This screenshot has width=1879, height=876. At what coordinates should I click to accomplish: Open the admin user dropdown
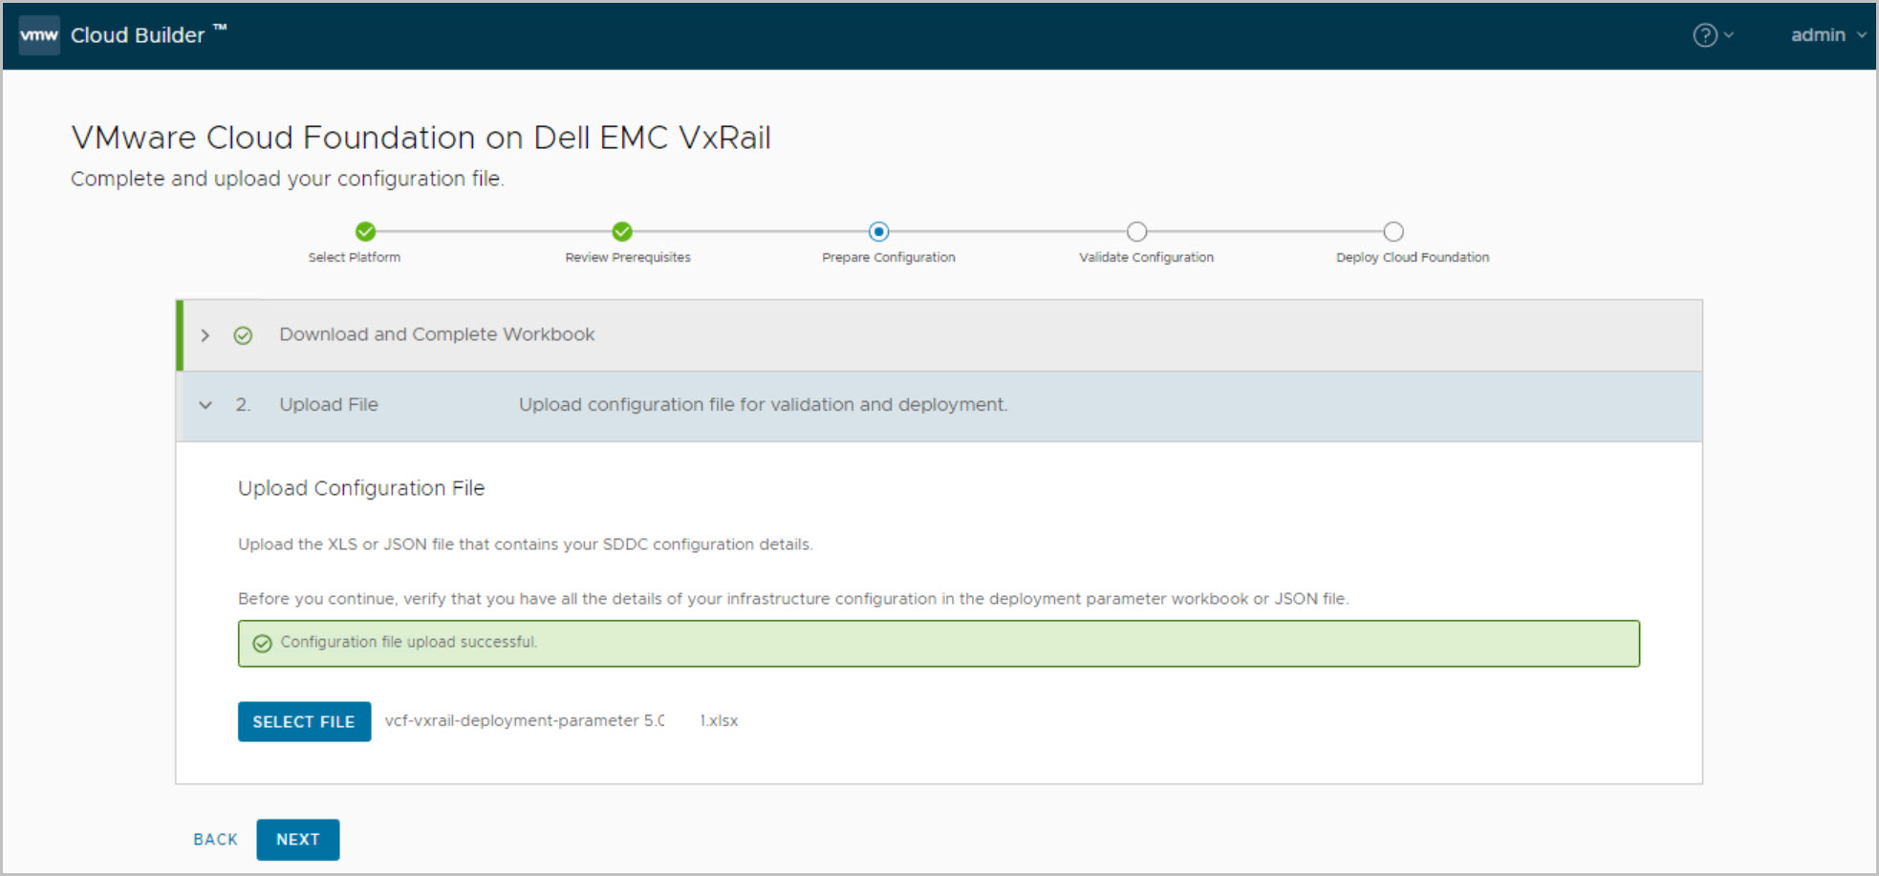coord(1826,35)
